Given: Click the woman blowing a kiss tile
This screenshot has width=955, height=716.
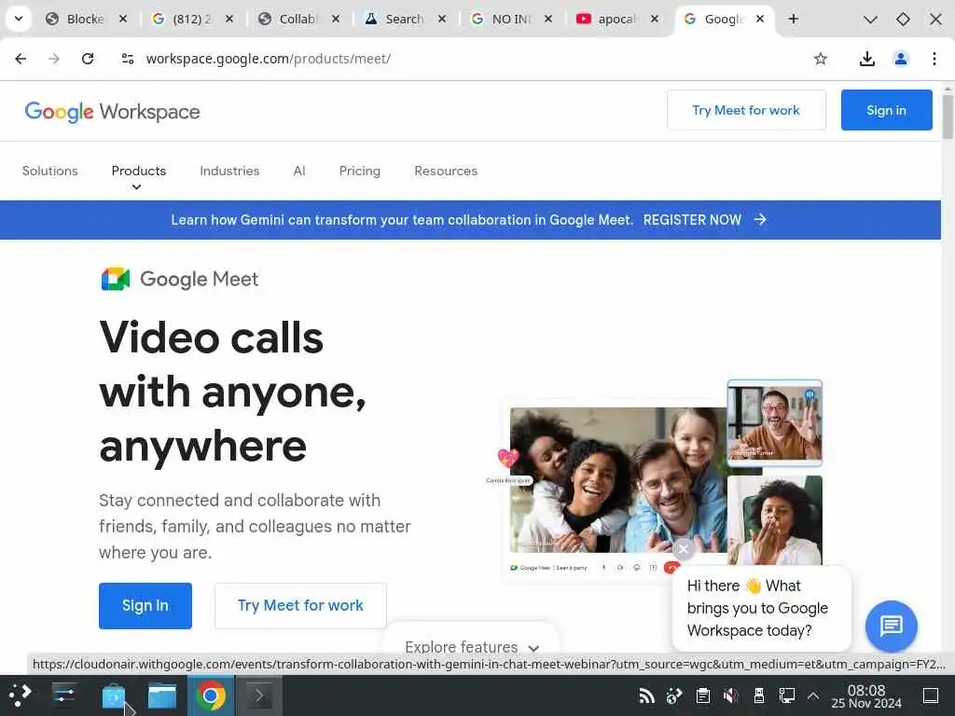Looking at the screenshot, I should [774, 520].
